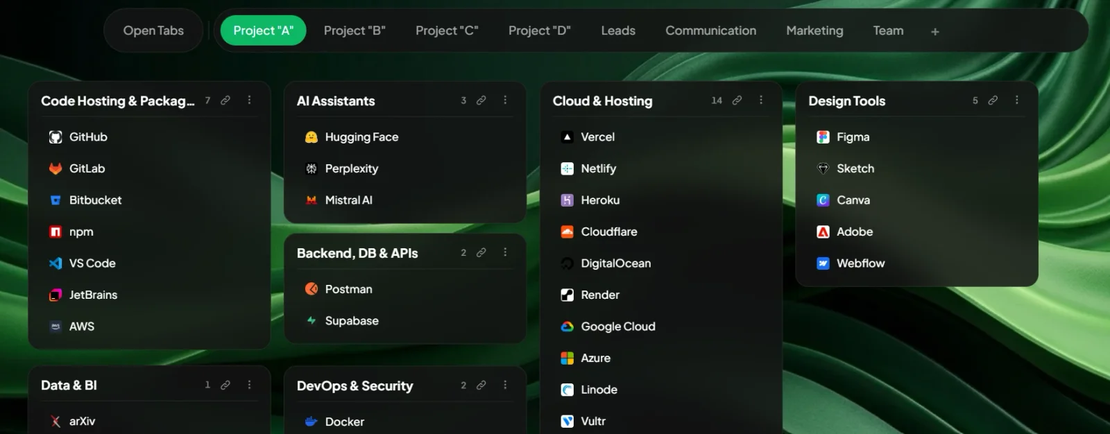This screenshot has height=434, width=1110.
Task: Open Design Tools group options menu
Action: click(1017, 101)
